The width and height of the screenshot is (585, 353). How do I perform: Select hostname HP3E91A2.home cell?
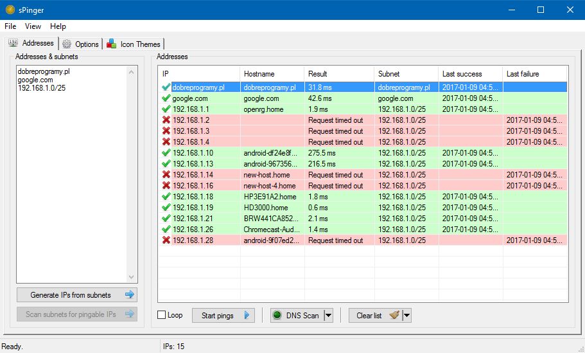272,197
